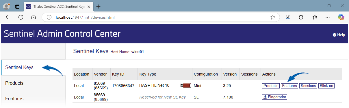Open the Help link

click(x=339, y=35)
